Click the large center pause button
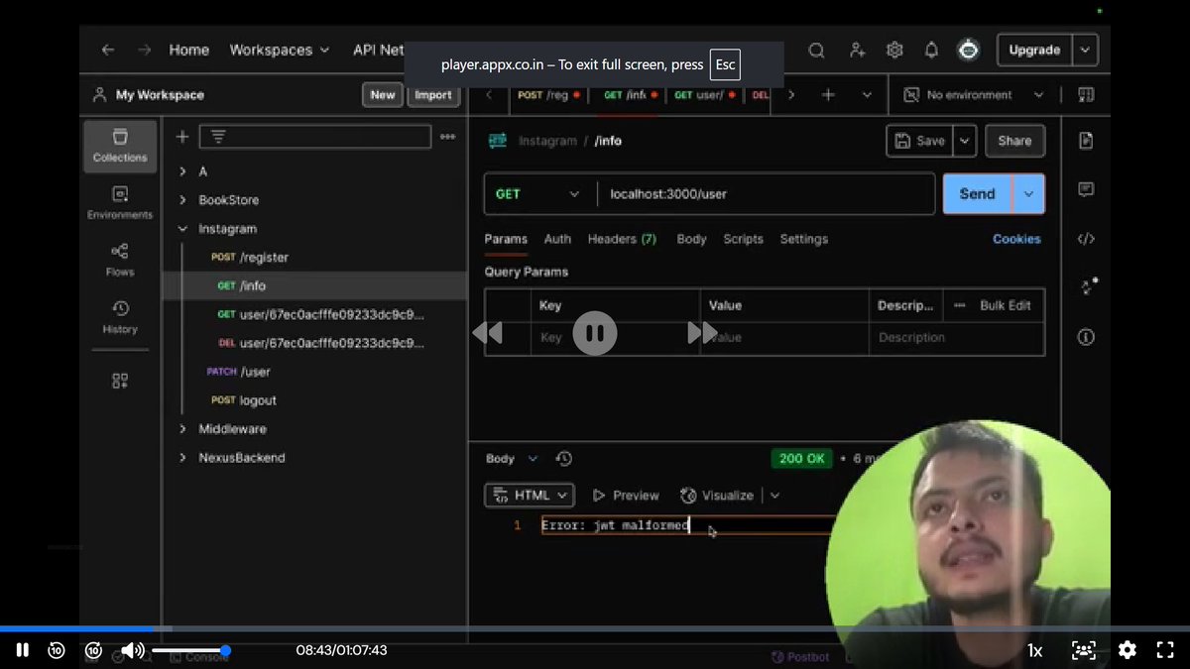Viewport: 1190px width, 669px height. pyautogui.click(x=595, y=333)
